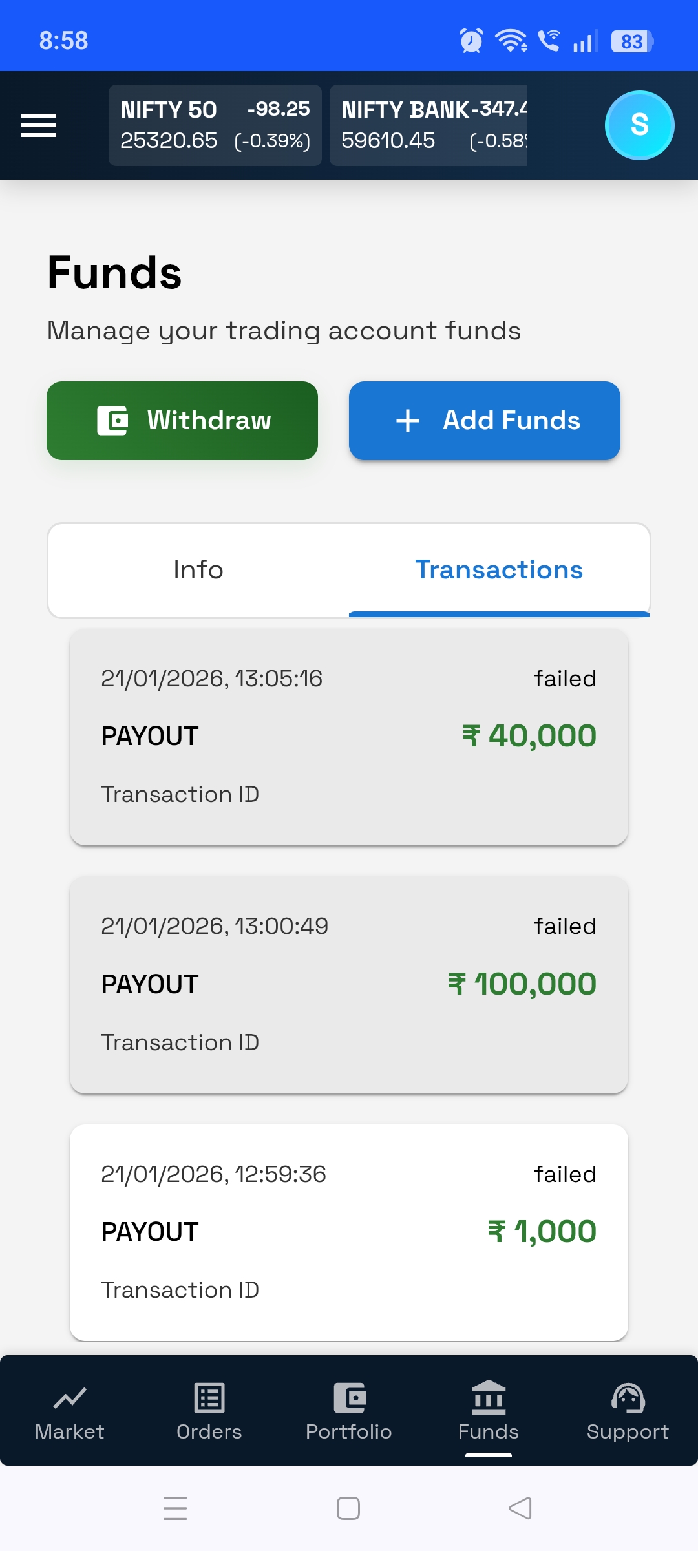Screen dimensions: 698x1551
Task: Open the NIFTY BANK index ticker
Action: pyautogui.click(x=429, y=125)
